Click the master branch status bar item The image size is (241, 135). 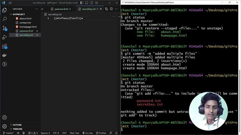[x=8, y=133]
